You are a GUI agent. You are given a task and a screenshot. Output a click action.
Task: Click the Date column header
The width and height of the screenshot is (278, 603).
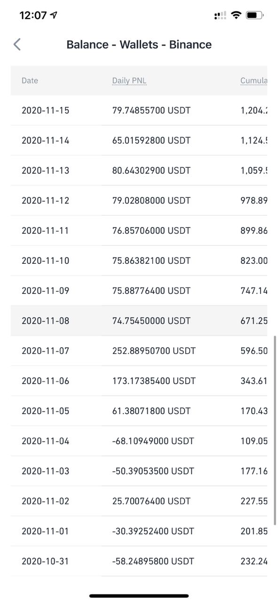(x=30, y=81)
